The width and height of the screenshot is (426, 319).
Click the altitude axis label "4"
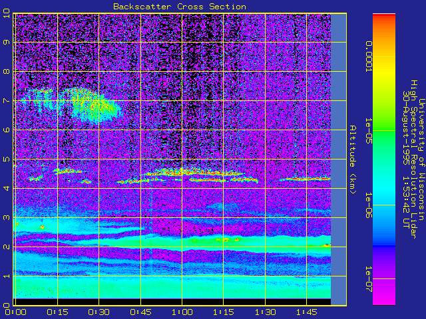point(7,188)
